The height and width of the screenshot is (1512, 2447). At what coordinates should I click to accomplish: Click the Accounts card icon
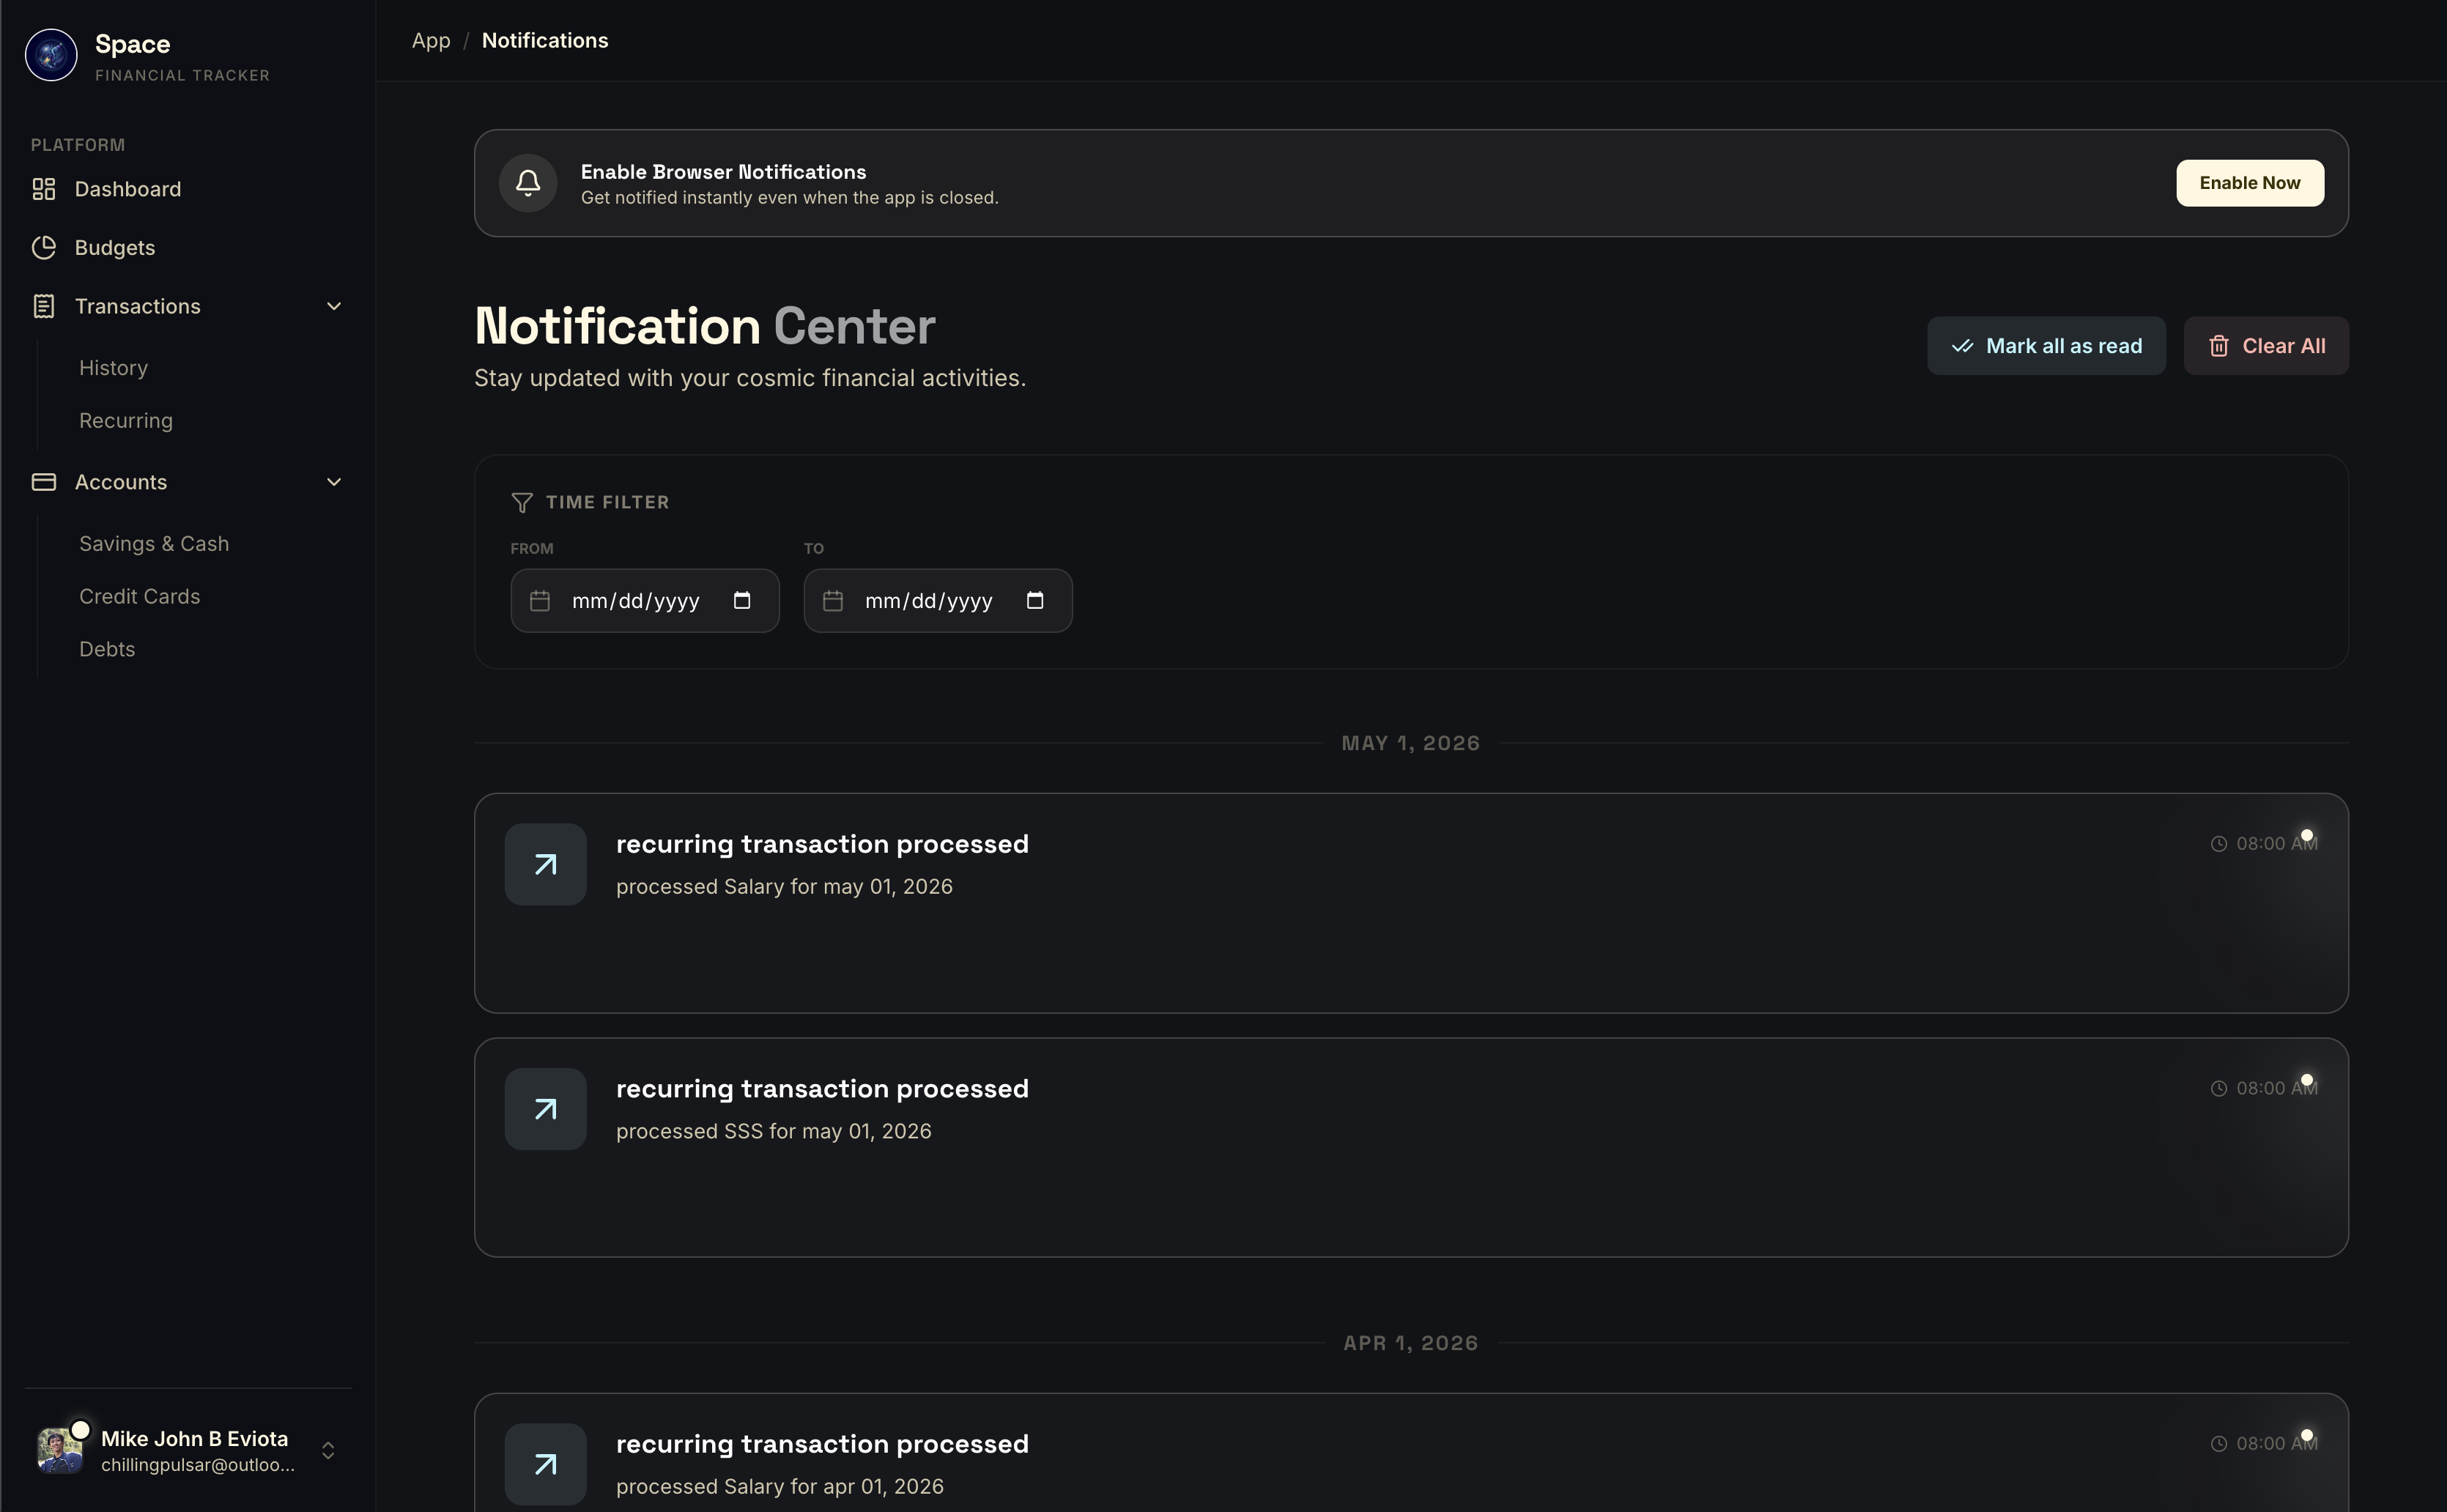coord(44,482)
